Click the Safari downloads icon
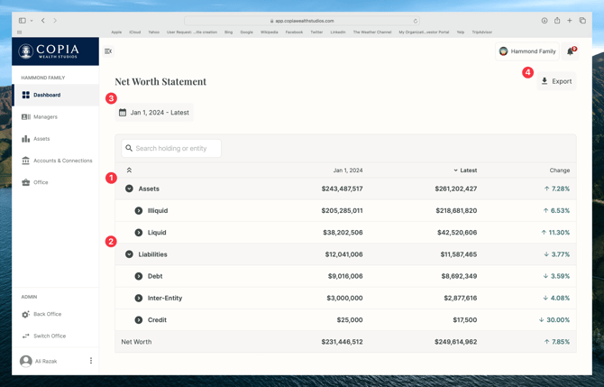Screen dimensions: 604x387 click(545, 21)
